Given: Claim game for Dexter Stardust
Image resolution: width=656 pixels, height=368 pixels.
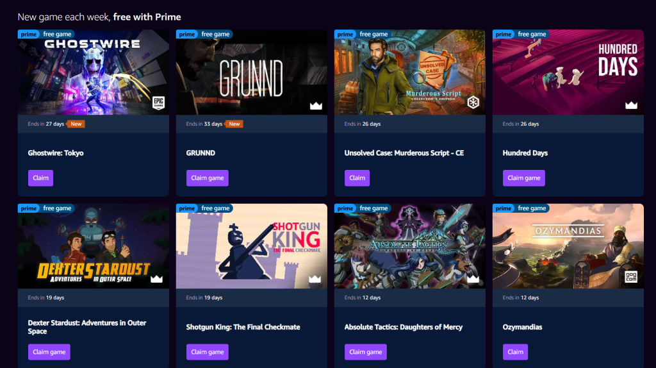Looking at the screenshot, I should coord(49,352).
